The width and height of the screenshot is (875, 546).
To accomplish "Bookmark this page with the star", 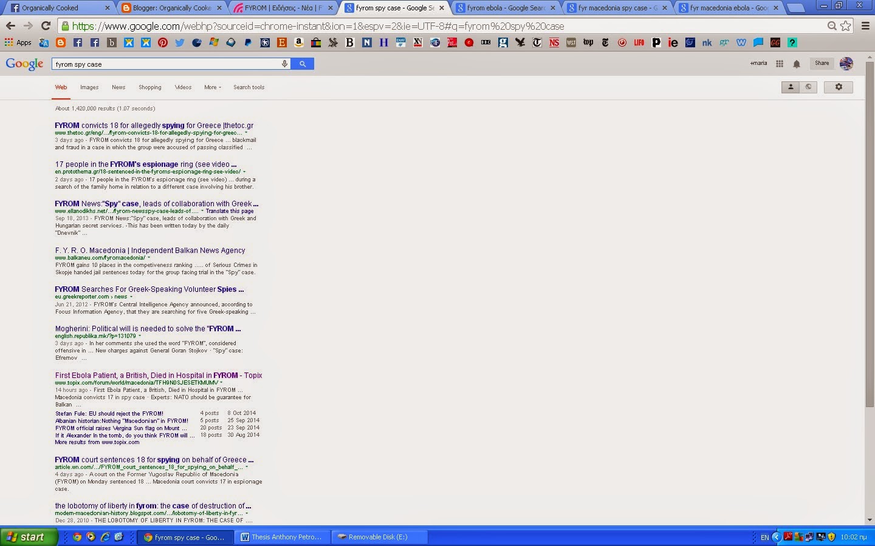I will point(846,26).
